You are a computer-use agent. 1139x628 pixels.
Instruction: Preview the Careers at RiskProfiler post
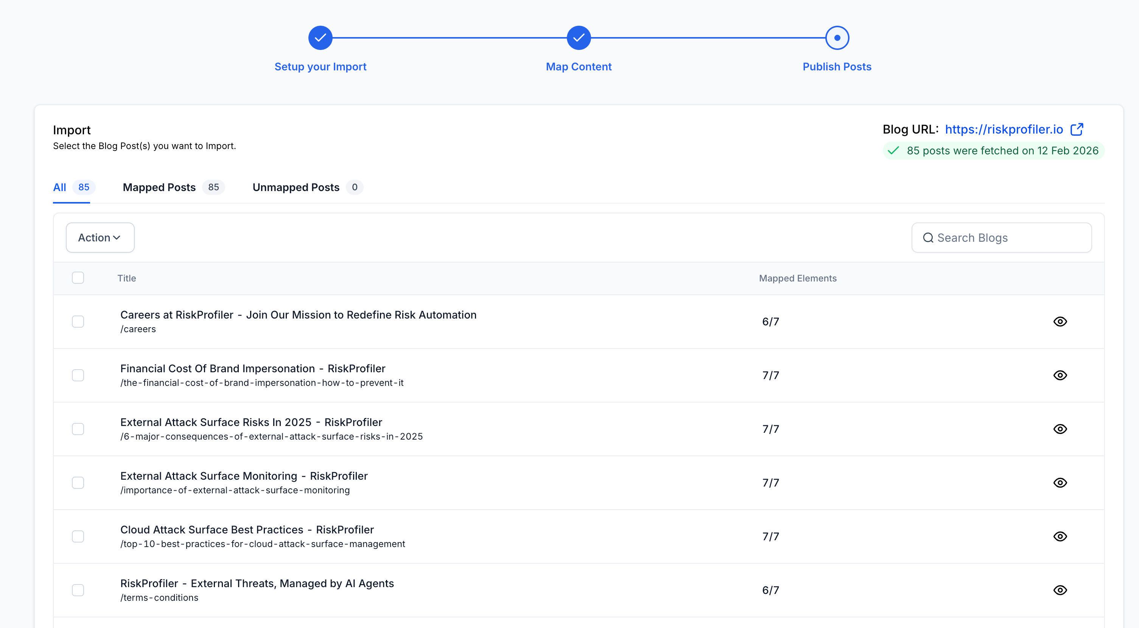coord(1060,321)
